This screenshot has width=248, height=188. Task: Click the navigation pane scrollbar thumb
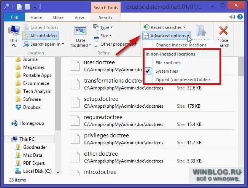(58, 93)
